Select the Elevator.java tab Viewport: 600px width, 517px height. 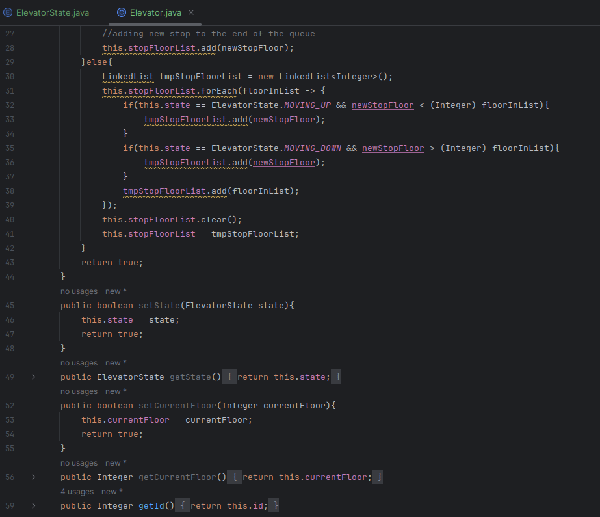pyautogui.click(x=155, y=12)
